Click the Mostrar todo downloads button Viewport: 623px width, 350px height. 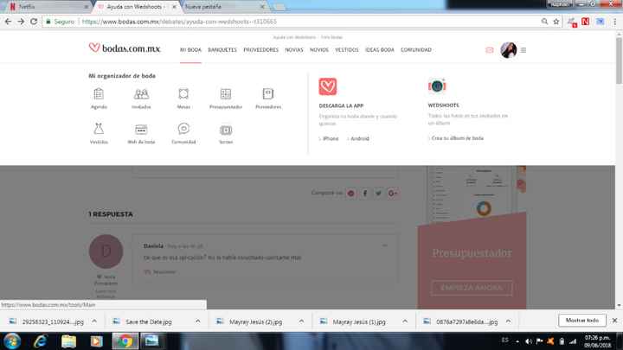582,321
